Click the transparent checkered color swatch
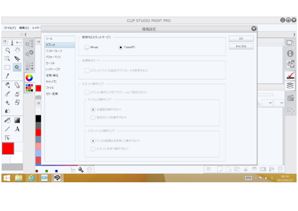This screenshot has height=211, width=298. (x=12, y=167)
